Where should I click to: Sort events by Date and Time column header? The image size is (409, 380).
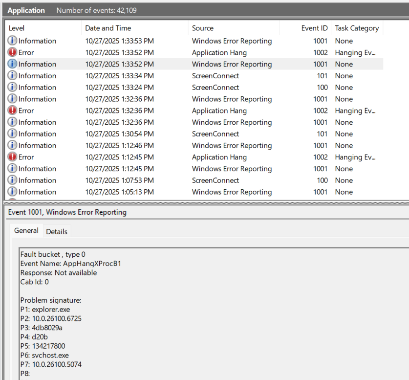pyautogui.click(x=108, y=28)
